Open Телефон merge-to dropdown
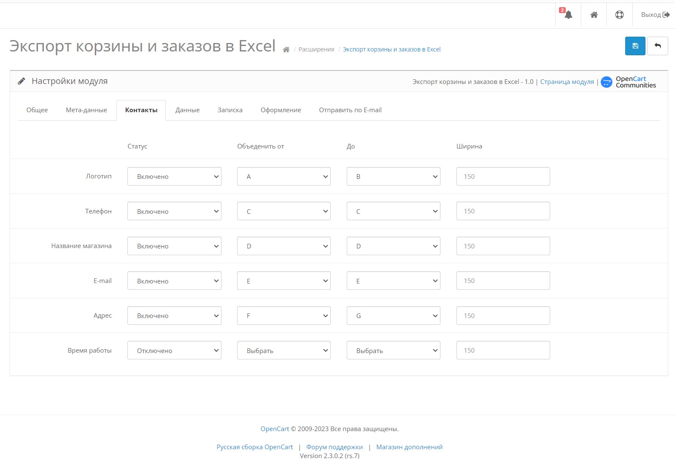This screenshot has width=675, height=464. coord(394,211)
